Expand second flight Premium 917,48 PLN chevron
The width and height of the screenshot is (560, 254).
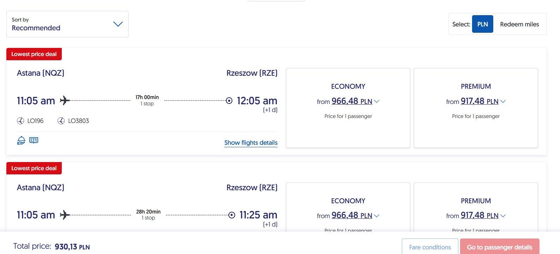[x=503, y=216]
